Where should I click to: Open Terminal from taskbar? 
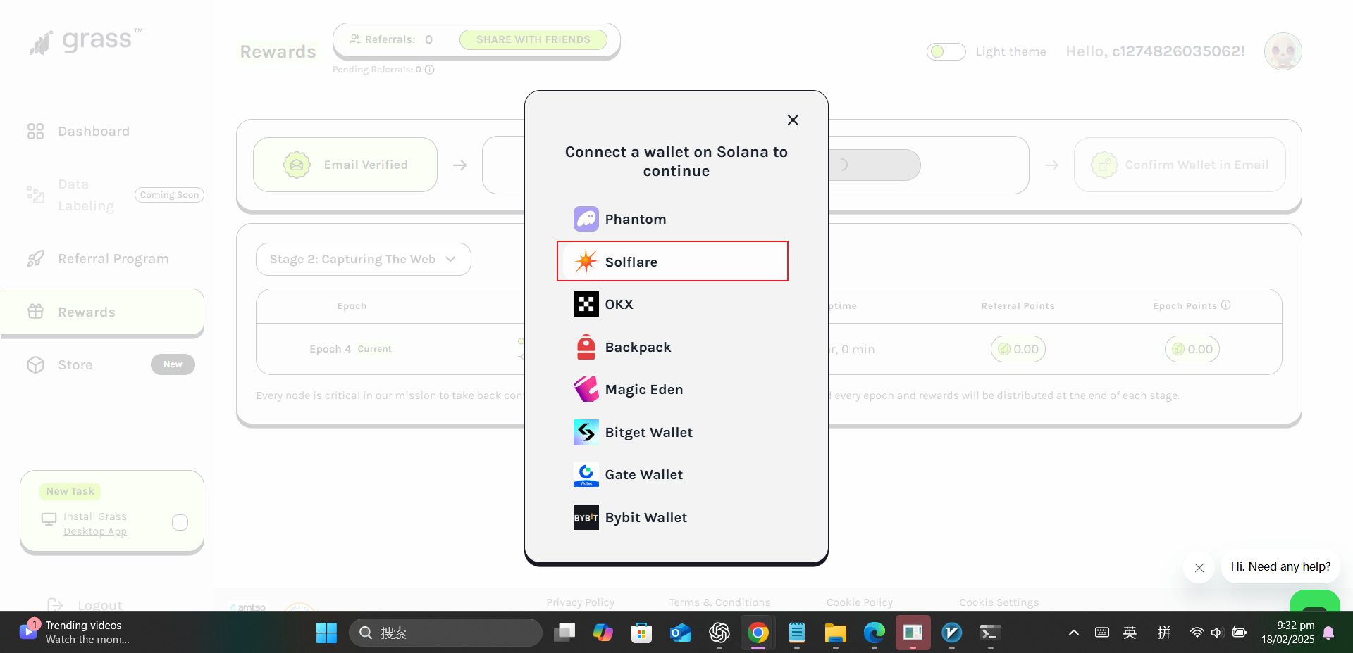click(x=990, y=633)
